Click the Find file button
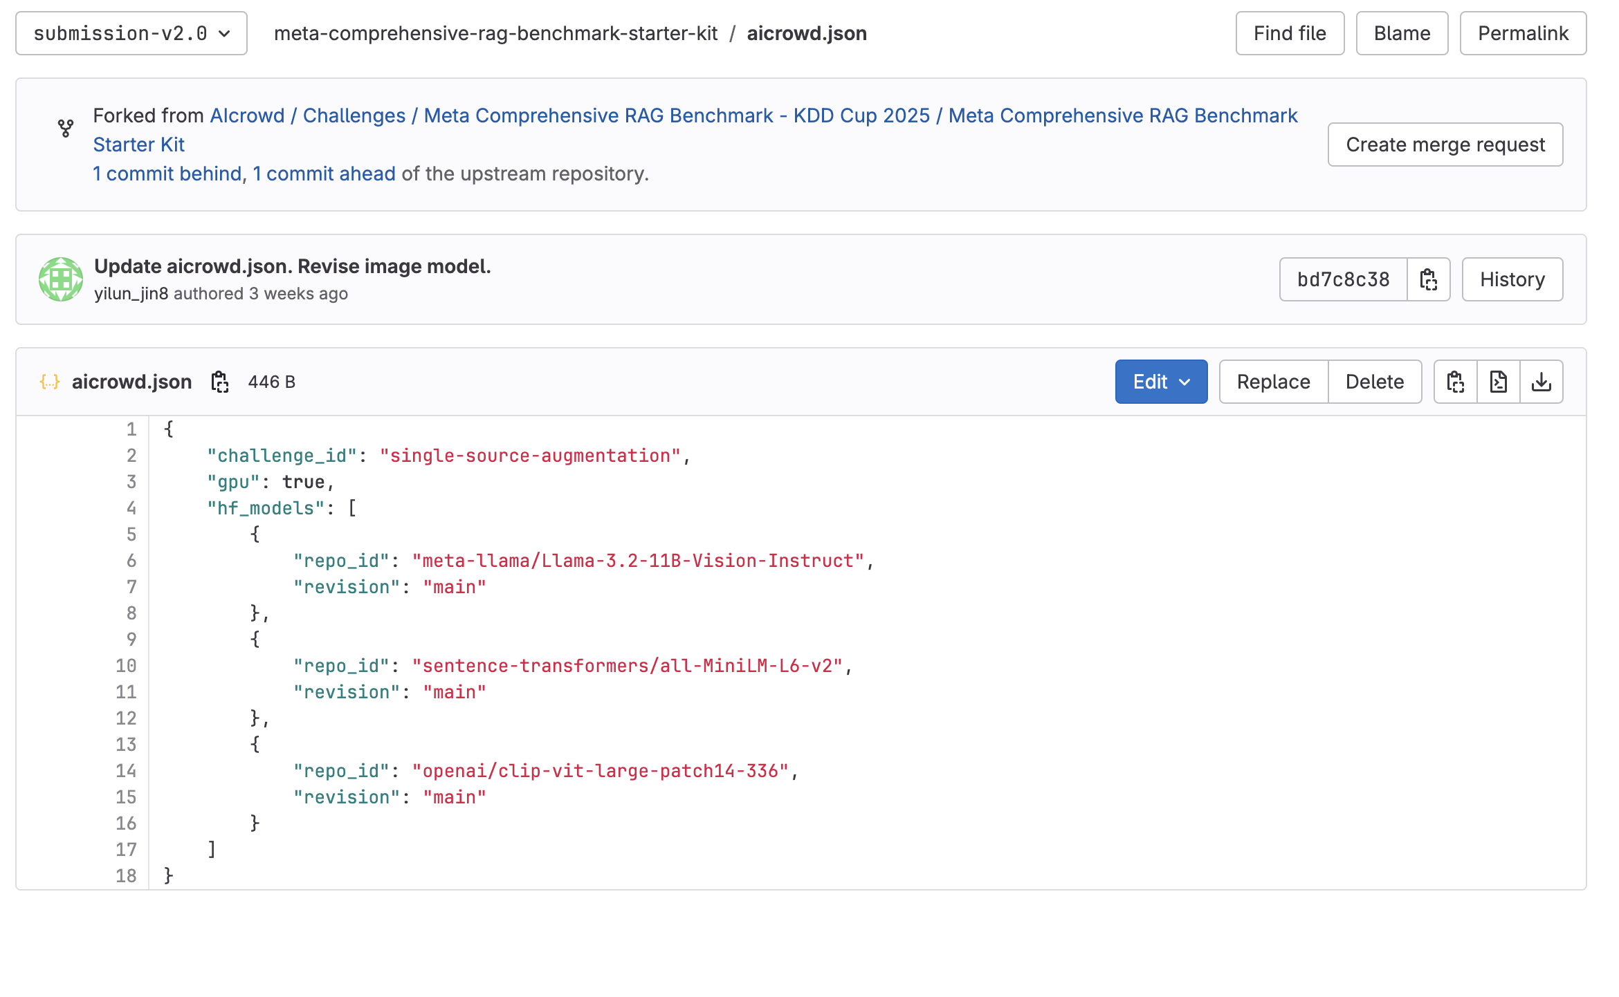Image resolution: width=1619 pixels, height=997 pixels. [x=1290, y=33]
